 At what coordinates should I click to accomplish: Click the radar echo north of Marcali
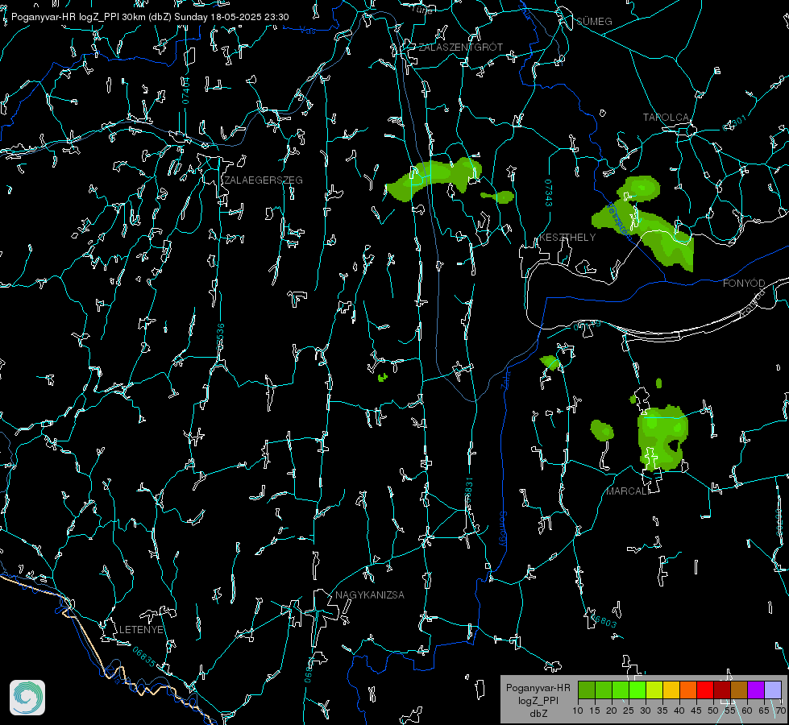point(662,437)
